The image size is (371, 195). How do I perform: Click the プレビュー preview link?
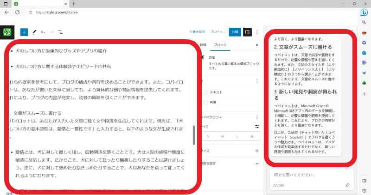tap(217, 32)
